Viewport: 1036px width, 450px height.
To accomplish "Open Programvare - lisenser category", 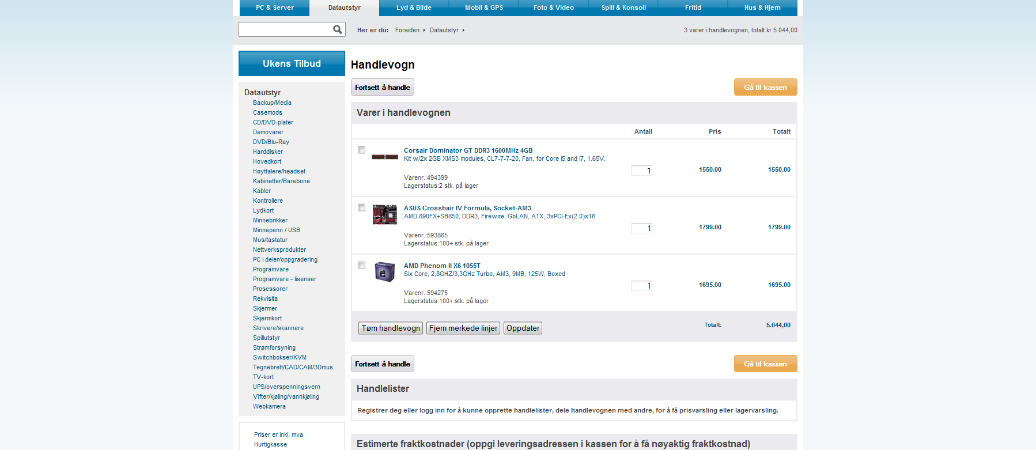I will [285, 279].
